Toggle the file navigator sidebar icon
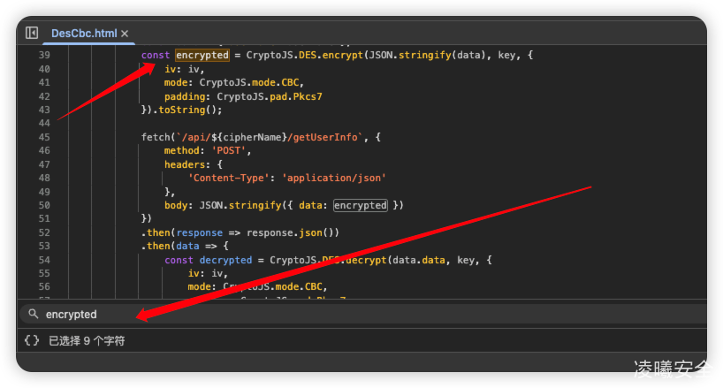 pyautogui.click(x=32, y=33)
